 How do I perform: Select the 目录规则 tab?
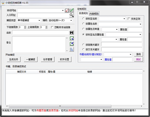coord(83,13)
